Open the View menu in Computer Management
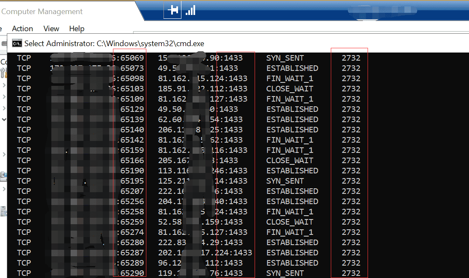469x278 pixels. (x=51, y=29)
